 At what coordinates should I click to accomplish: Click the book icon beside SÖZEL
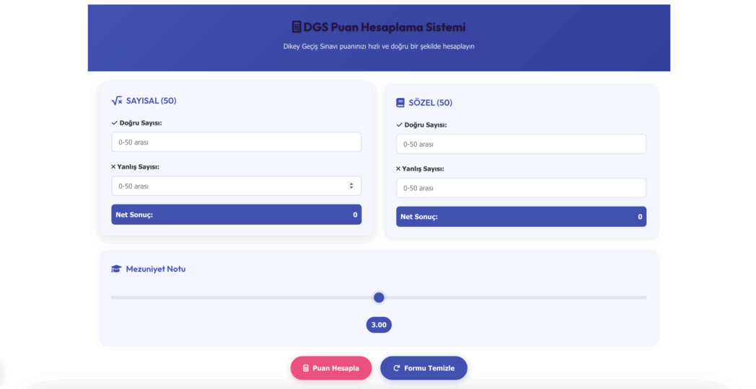400,103
